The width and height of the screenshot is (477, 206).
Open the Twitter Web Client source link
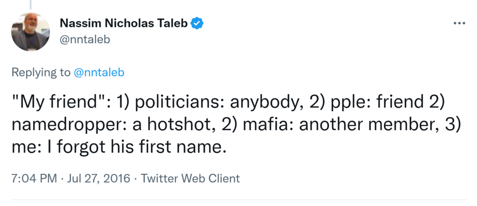[190, 178]
